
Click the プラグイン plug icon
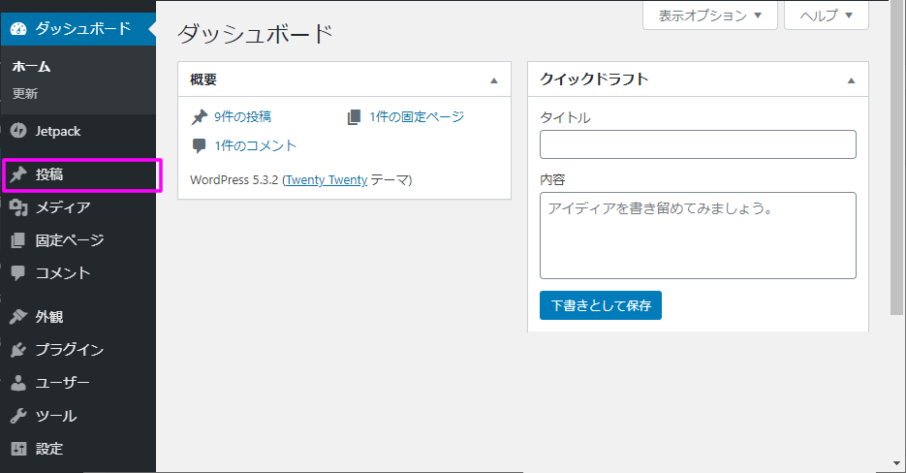pyautogui.click(x=18, y=350)
